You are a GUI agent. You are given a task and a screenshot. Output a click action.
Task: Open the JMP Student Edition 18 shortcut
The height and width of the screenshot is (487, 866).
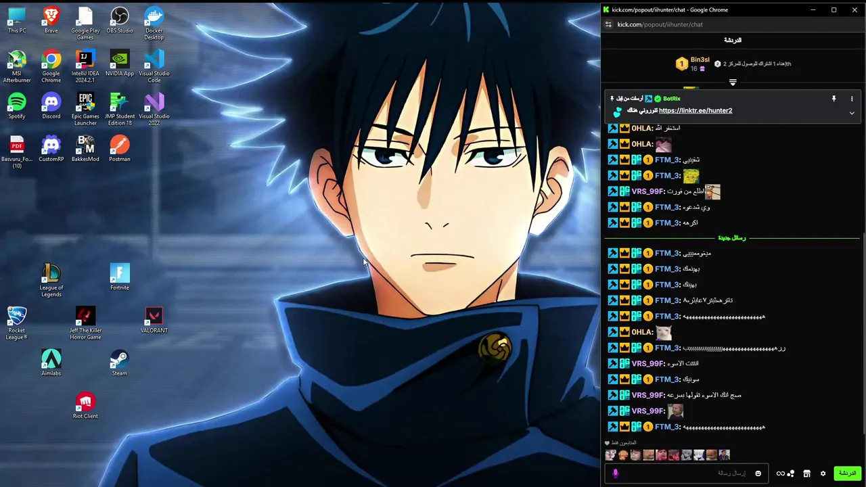[120, 109]
